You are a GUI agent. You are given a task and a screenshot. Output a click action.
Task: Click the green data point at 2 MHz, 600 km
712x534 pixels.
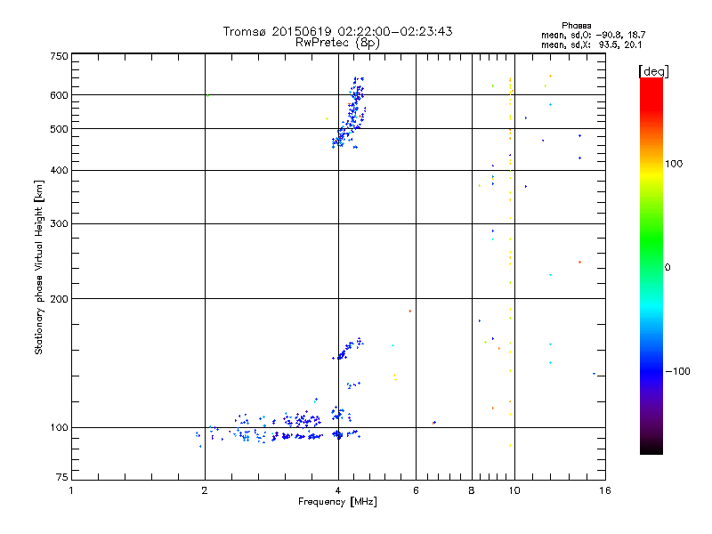tap(207, 95)
